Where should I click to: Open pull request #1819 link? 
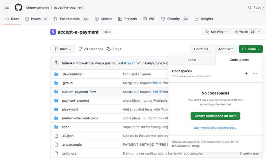(157, 92)
